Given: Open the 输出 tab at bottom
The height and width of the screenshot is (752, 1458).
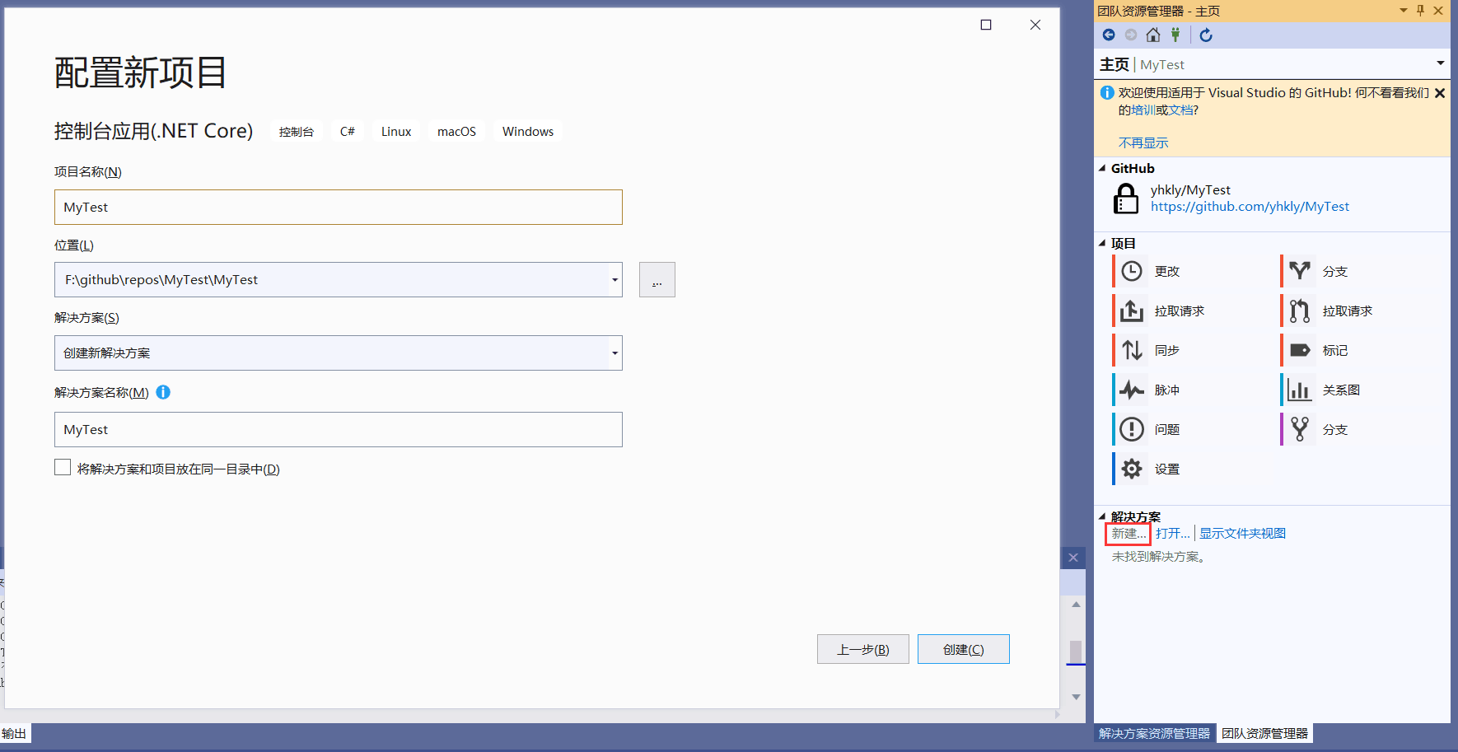Looking at the screenshot, I should coord(14,733).
